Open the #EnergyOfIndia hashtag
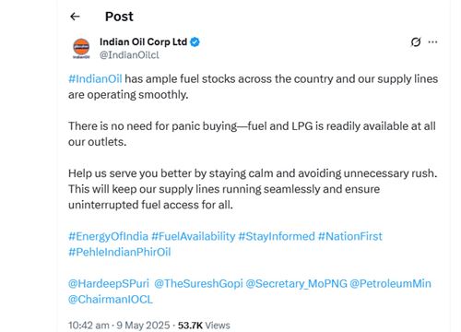Screen dimensions: 461x332 click(x=108, y=236)
